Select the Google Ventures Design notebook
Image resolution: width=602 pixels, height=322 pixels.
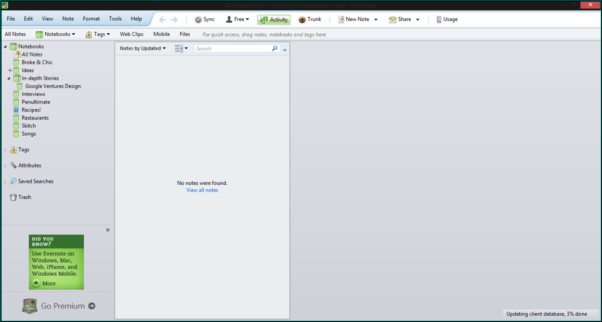pos(53,86)
